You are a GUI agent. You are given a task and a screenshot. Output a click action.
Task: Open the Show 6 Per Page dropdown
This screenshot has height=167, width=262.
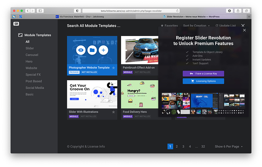(x=229, y=147)
